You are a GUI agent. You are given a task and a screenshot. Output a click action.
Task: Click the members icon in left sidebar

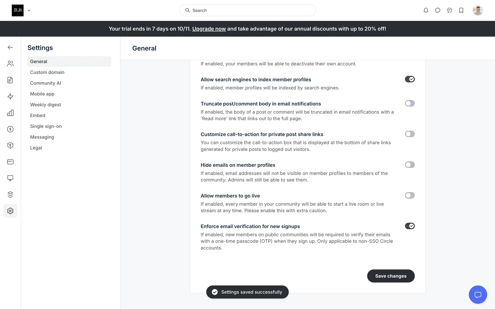pos(10,64)
